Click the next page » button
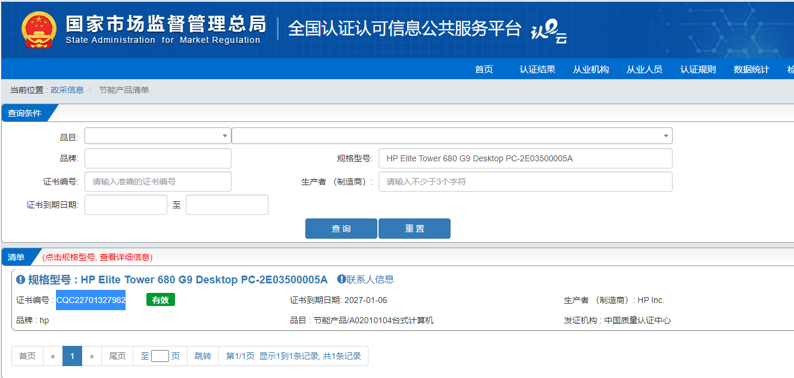The image size is (794, 378). click(x=92, y=356)
